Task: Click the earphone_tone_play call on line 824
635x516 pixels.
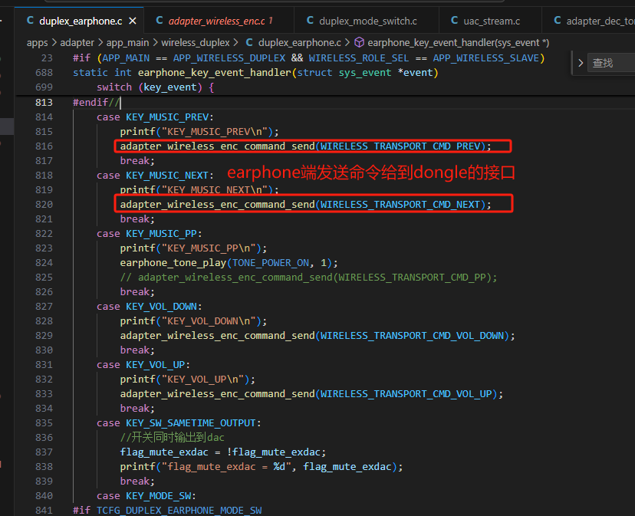Action: coord(229,262)
